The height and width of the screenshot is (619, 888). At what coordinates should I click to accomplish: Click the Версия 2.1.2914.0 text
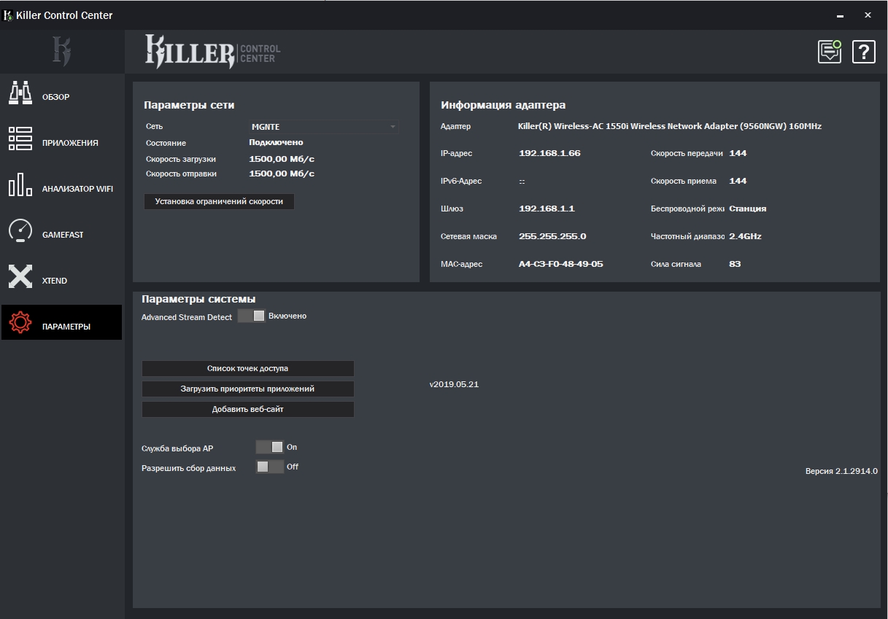click(x=841, y=472)
